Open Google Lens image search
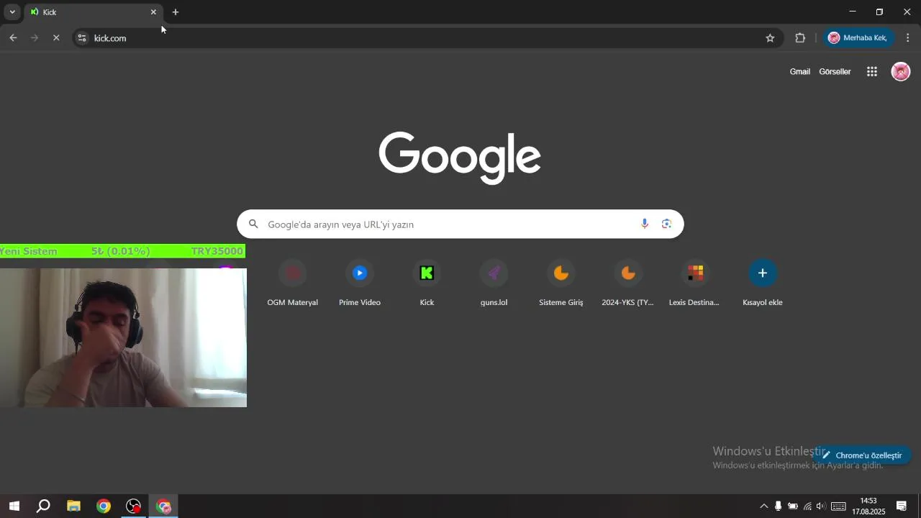The height and width of the screenshot is (518, 921). click(666, 224)
